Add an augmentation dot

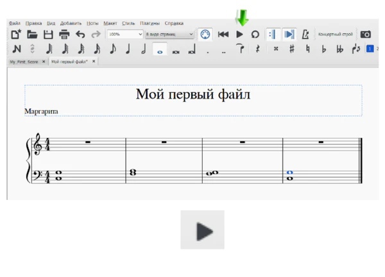point(208,52)
